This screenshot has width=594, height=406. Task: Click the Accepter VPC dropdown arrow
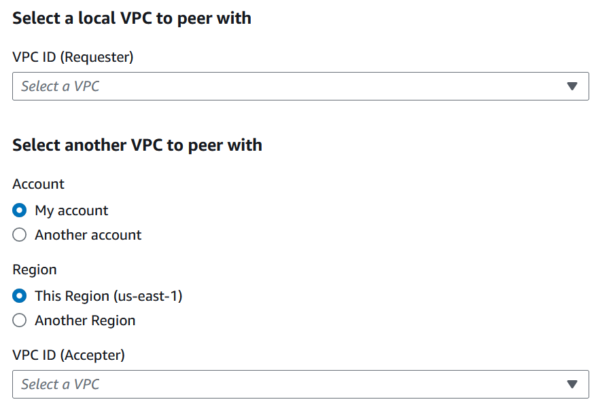[x=572, y=384]
